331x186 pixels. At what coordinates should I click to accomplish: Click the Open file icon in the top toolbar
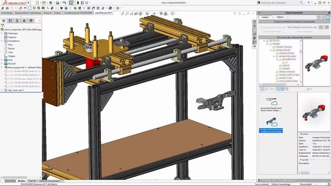44,3
